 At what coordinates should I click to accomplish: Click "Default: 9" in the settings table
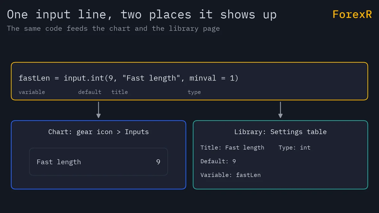(x=218, y=161)
